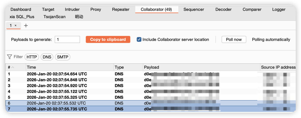Click the funnel Filter icon

[9, 57]
